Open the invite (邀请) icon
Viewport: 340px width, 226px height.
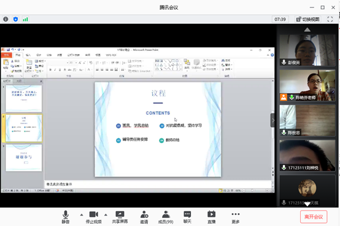click(x=144, y=217)
